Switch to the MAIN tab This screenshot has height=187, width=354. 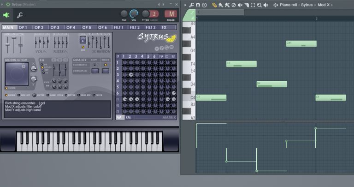click(10, 27)
